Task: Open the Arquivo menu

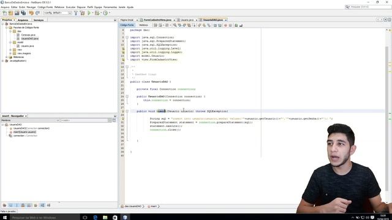Action: tap(5, 7)
